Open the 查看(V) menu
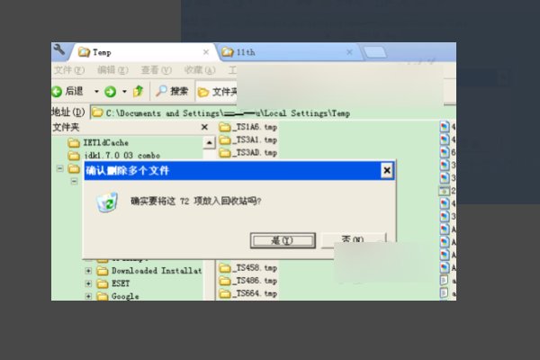540x360 pixels. [156, 70]
